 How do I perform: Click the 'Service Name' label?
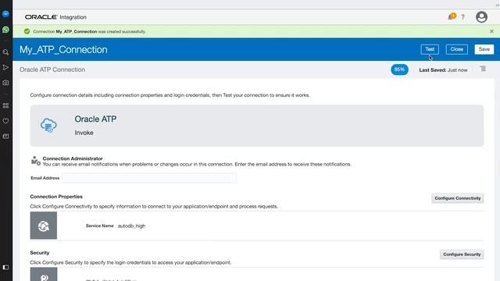[99, 226]
